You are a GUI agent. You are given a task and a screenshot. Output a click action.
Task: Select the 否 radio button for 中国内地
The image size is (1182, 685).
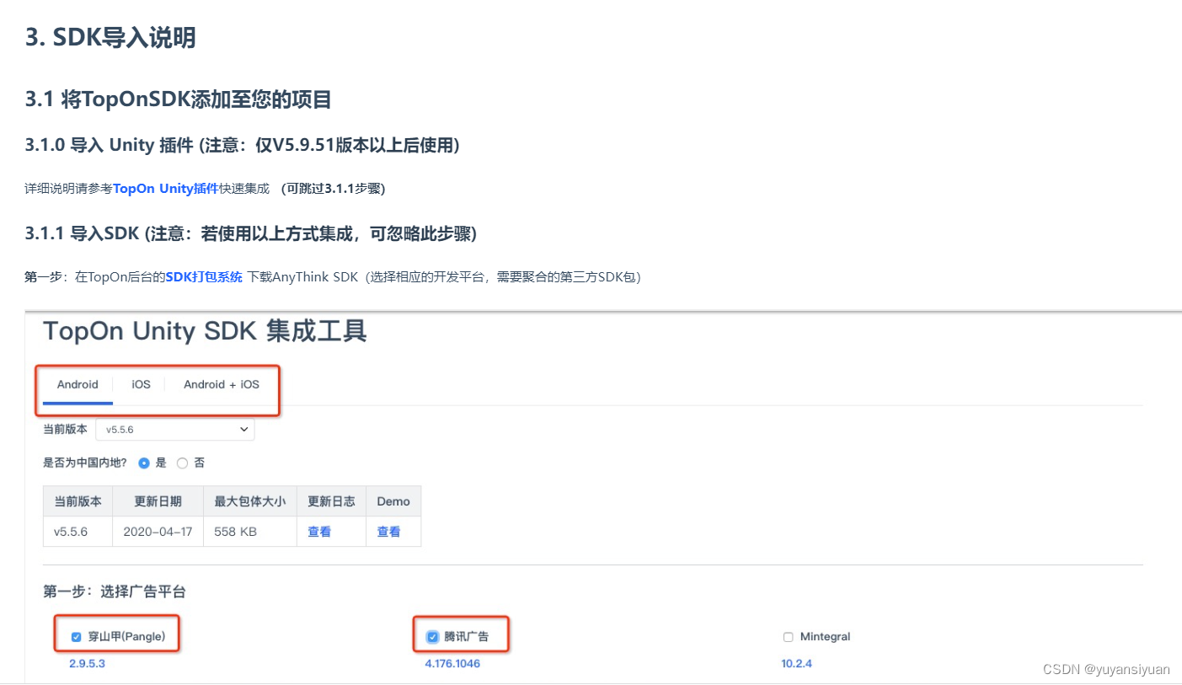pyautogui.click(x=182, y=463)
